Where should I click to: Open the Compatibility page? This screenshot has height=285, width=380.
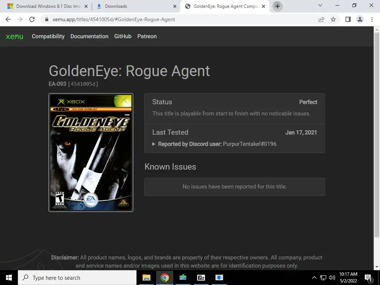click(x=48, y=36)
